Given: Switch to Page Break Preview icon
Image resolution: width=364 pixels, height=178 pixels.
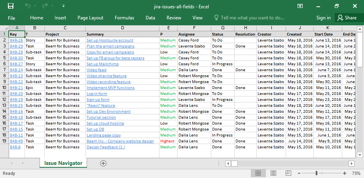Looking at the screenshot, I should (288, 173).
